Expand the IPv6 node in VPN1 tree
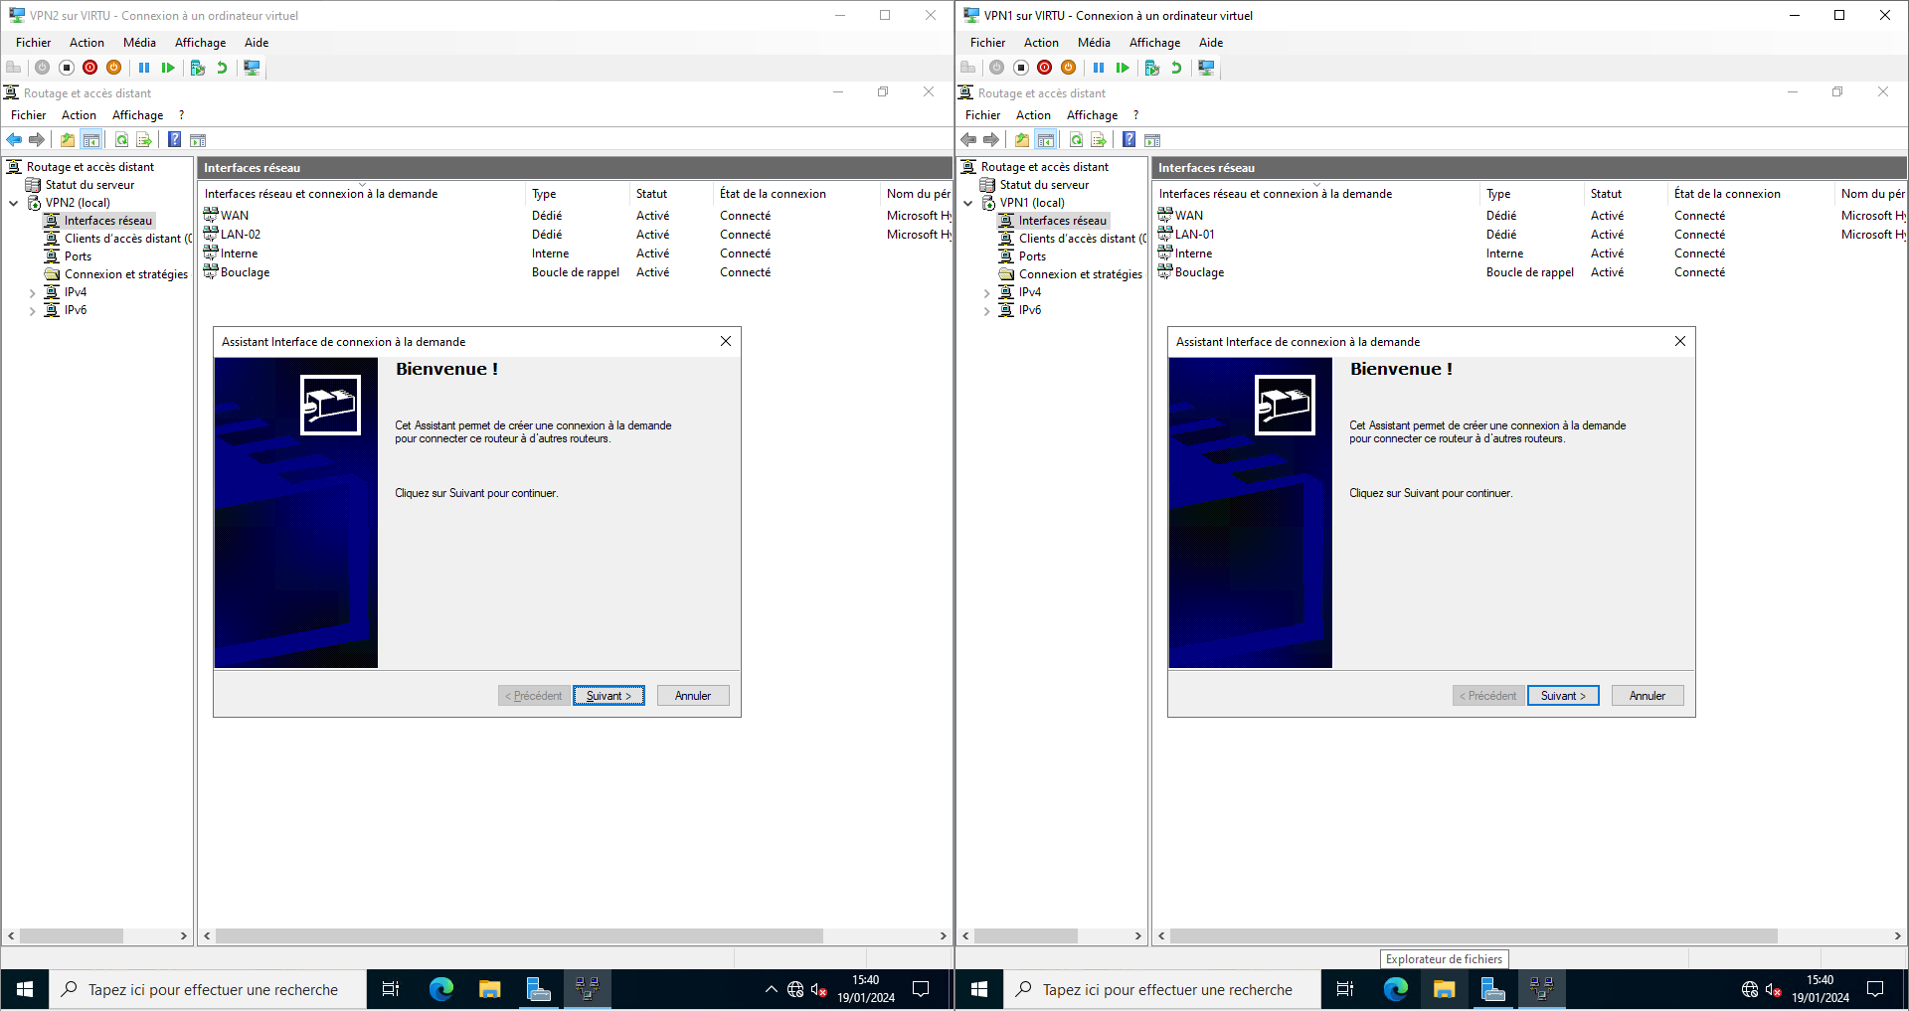Image resolution: width=1909 pixels, height=1011 pixels. coord(987,311)
